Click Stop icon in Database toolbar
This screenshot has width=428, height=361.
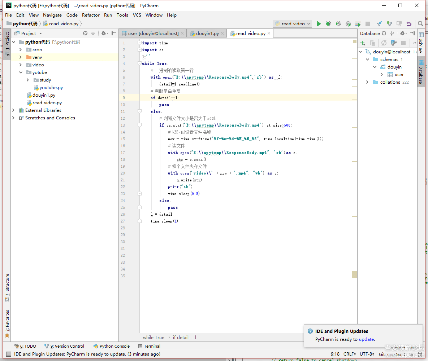[403, 43]
